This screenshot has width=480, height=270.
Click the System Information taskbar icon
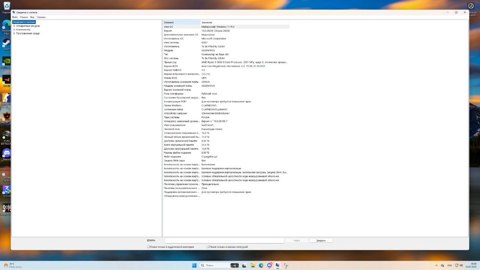(x=277, y=265)
